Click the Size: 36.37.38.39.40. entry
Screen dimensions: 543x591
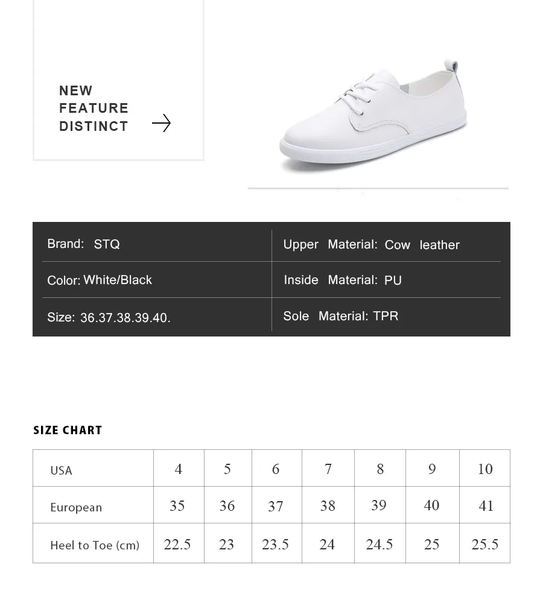[109, 317]
